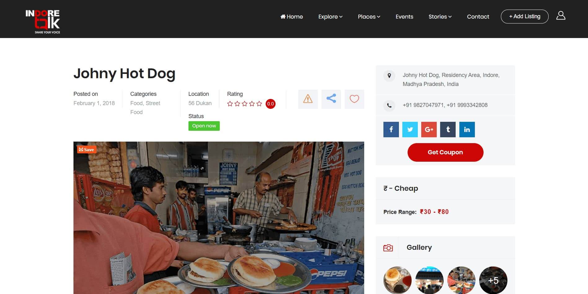Expand the Explore dropdown menu
Image resolution: width=588 pixels, height=294 pixels.
(330, 17)
